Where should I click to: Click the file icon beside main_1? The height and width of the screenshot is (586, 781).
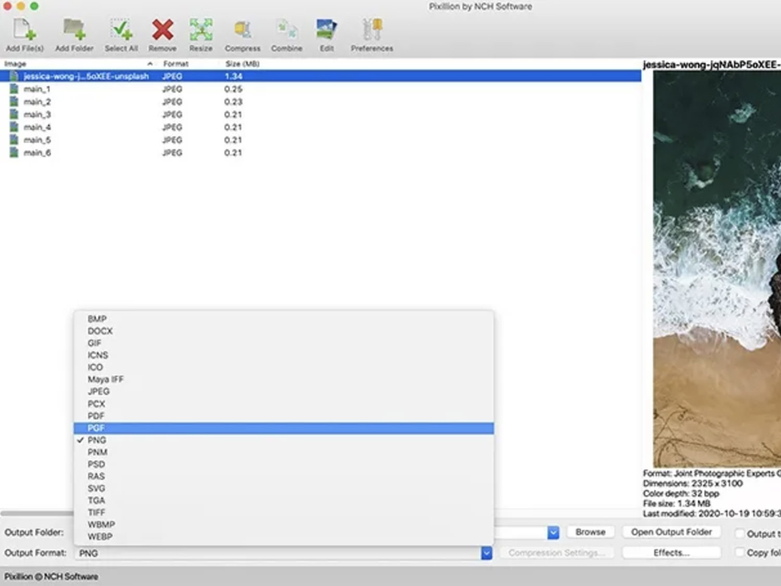[14, 89]
